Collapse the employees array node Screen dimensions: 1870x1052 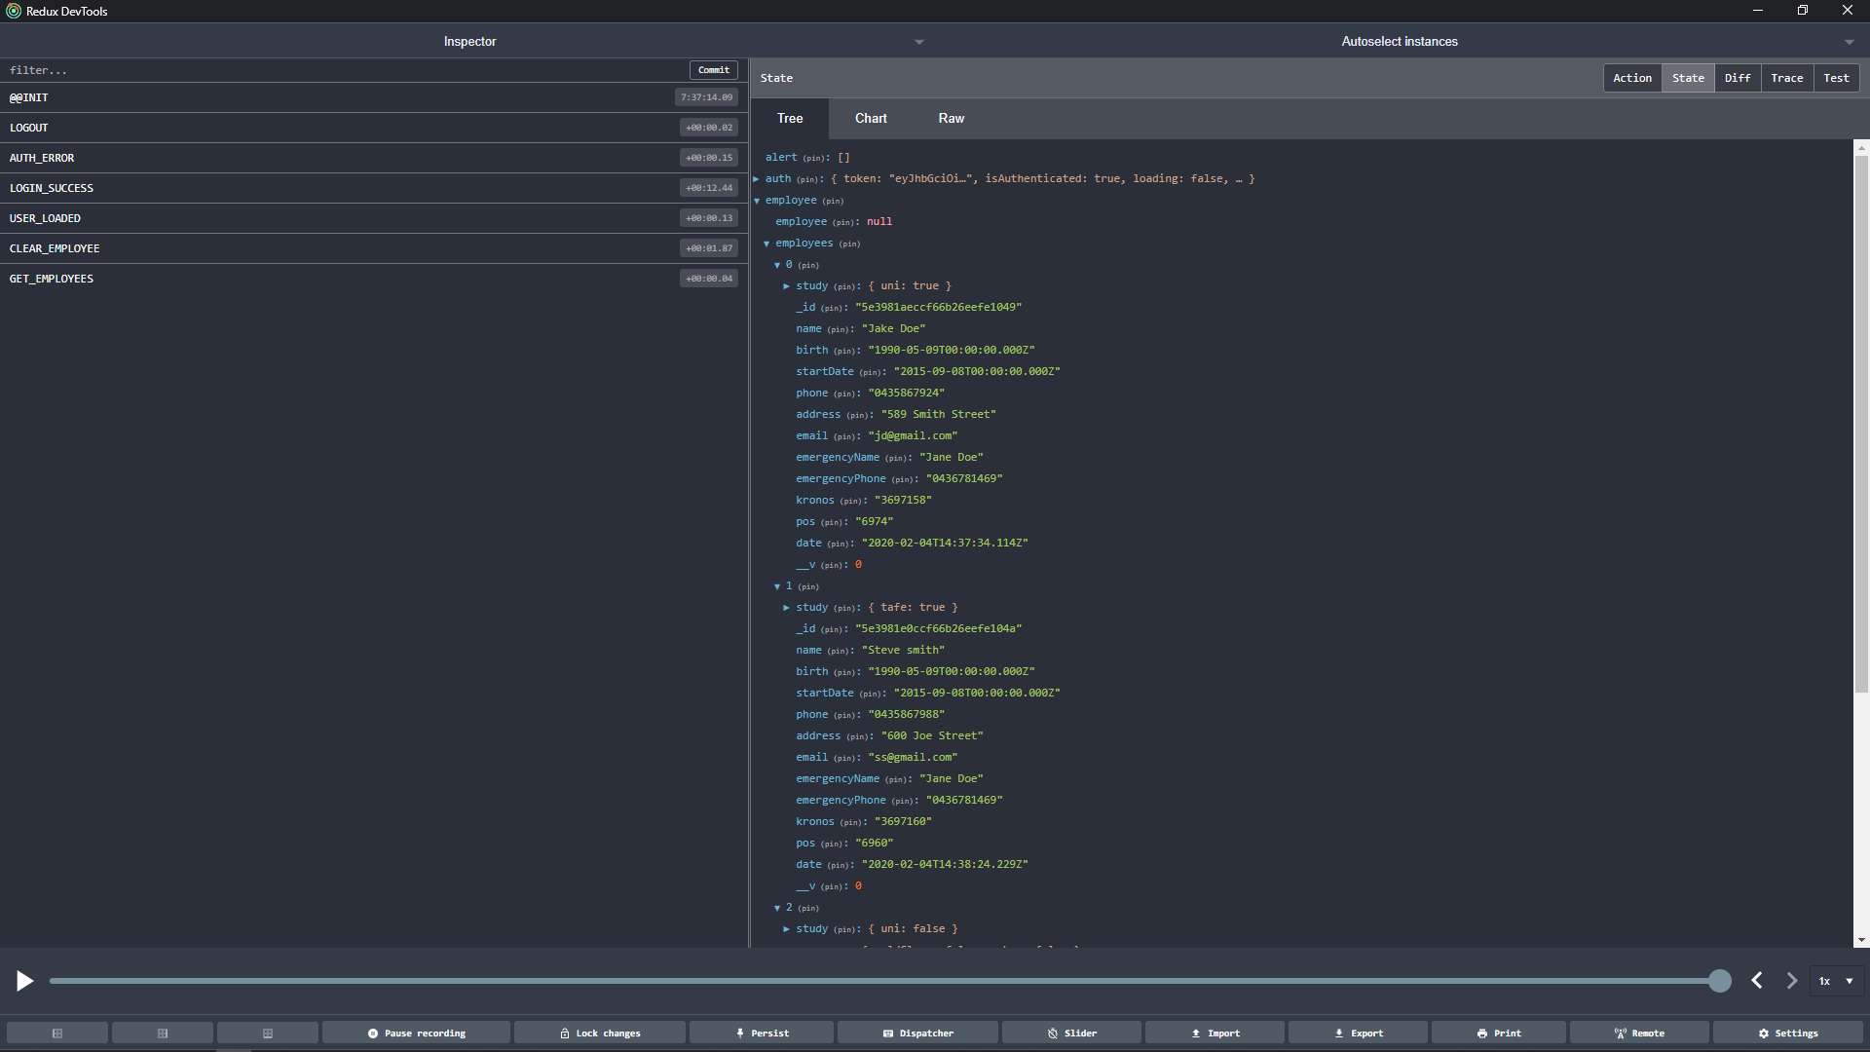click(767, 244)
